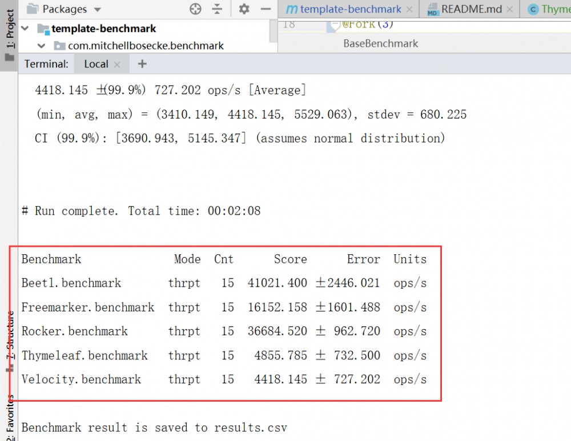Close the README.md tab
The image size is (571, 441).
(x=510, y=10)
